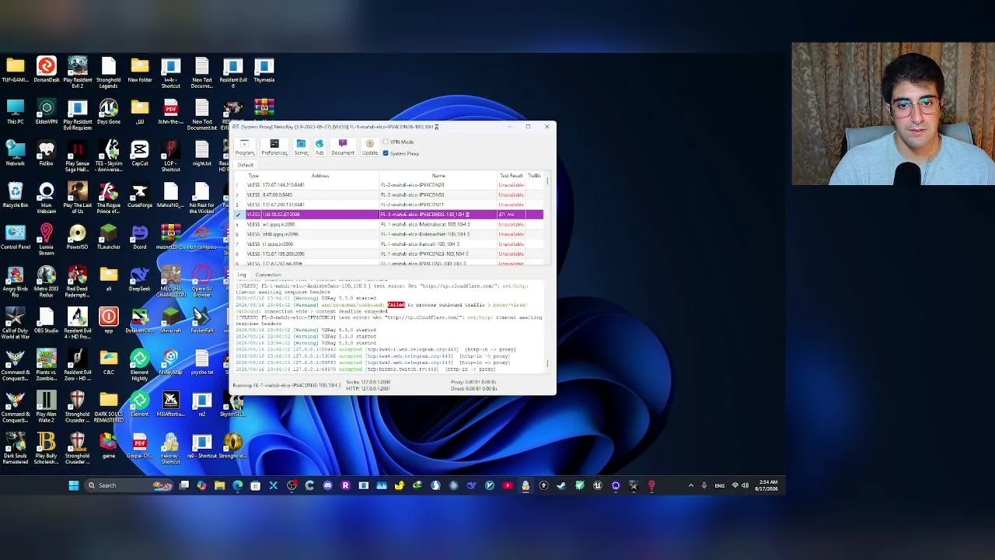Sort by the Name column header
This screenshot has width=995, height=560.
pyautogui.click(x=438, y=176)
